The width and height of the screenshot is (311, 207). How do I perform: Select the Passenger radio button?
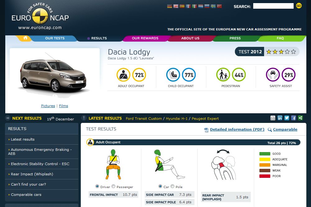pos(113,187)
